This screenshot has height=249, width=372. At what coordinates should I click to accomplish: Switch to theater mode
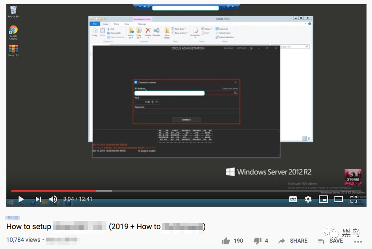point(339,199)
